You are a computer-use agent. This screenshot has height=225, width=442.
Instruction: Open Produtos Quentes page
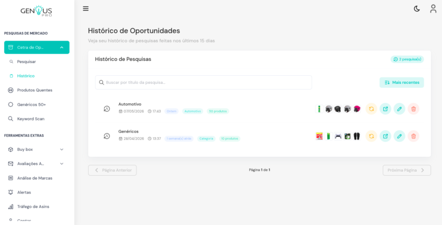(35, 90)
